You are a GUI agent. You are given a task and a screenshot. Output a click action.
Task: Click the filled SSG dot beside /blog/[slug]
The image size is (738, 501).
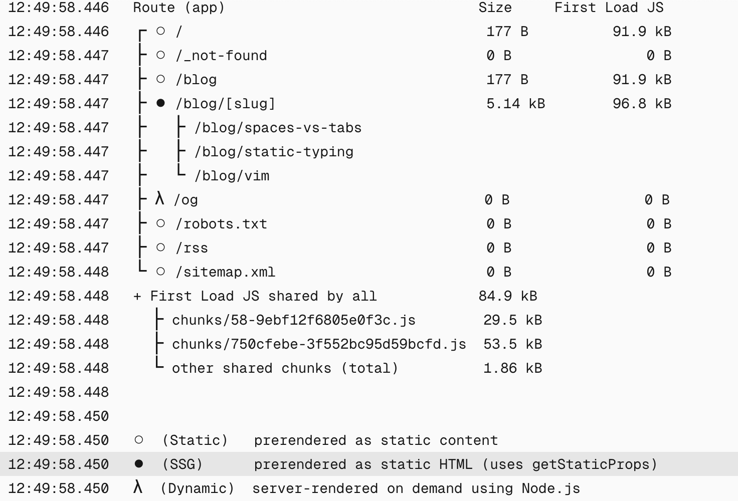(x=160, y=103)
